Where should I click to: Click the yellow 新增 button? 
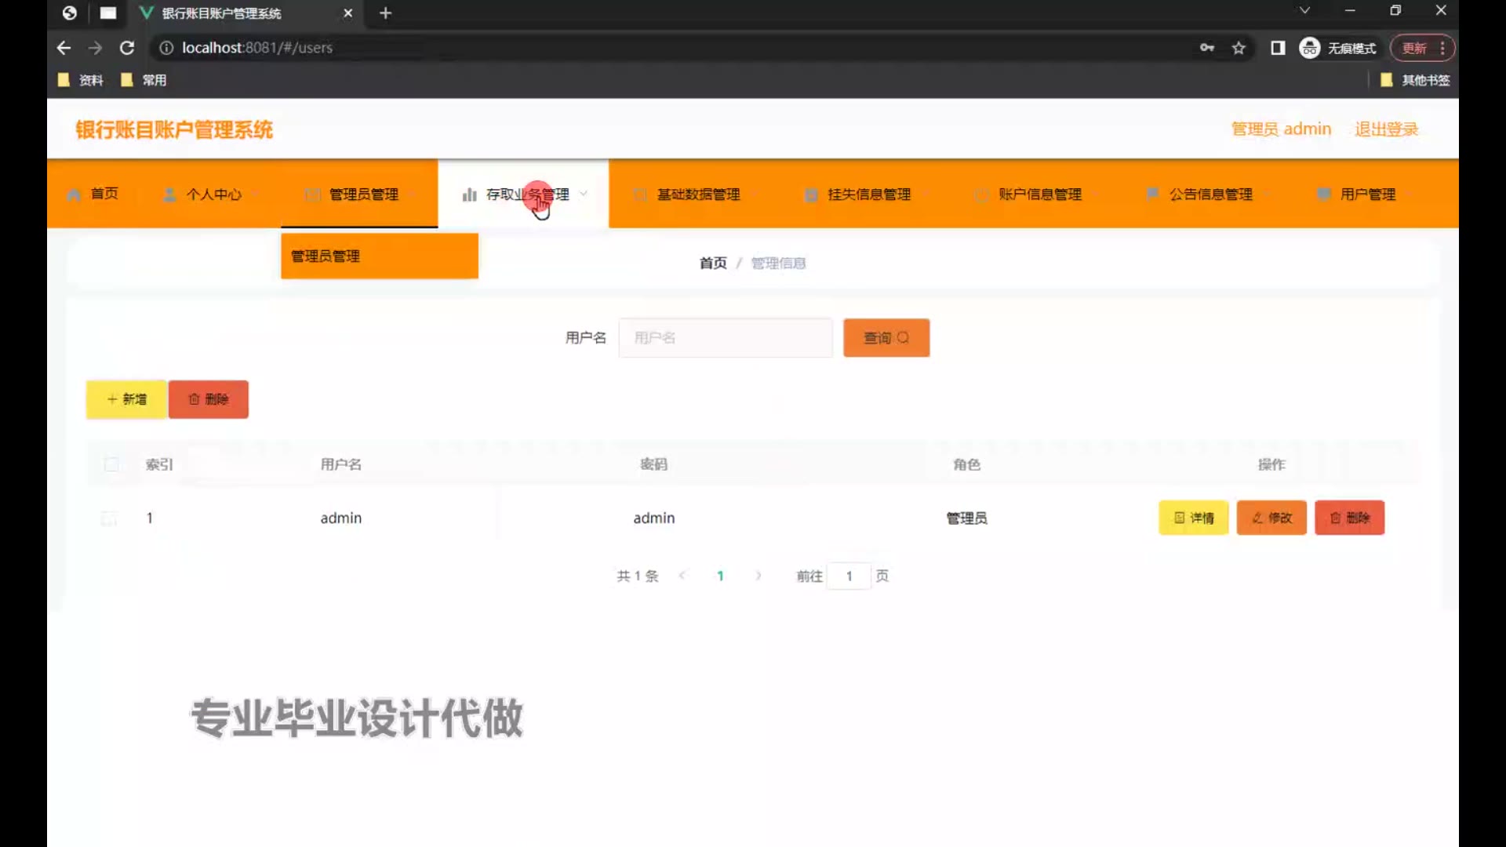point(126,399)
